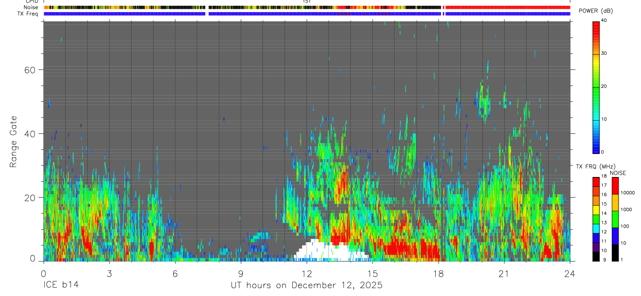This screenshot has width=641, height=296.
Task: Click the Noise row label
Action: [30, 7]
